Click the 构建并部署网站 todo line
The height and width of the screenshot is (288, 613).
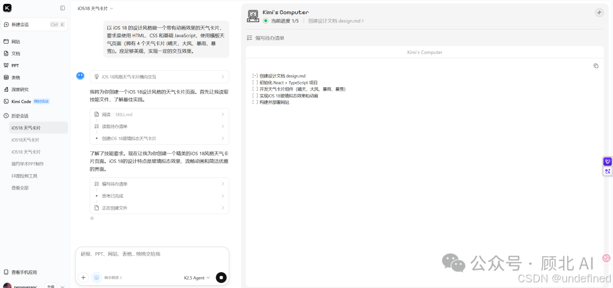tap(271, 102)
